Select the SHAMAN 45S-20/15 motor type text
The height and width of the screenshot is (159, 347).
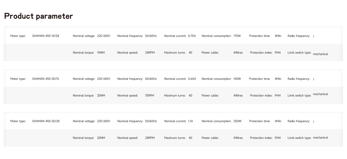coord(46,79)
